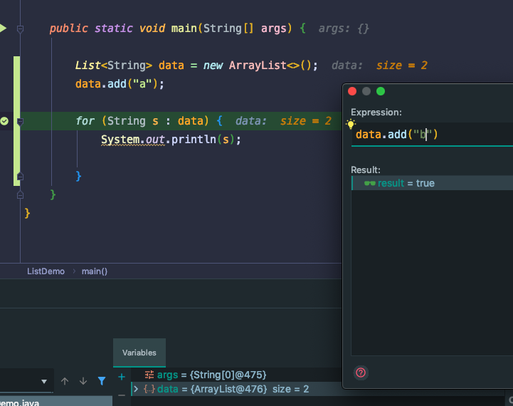
Task: Click the yellow intention lightbulb icon
Action: point(350,124)
